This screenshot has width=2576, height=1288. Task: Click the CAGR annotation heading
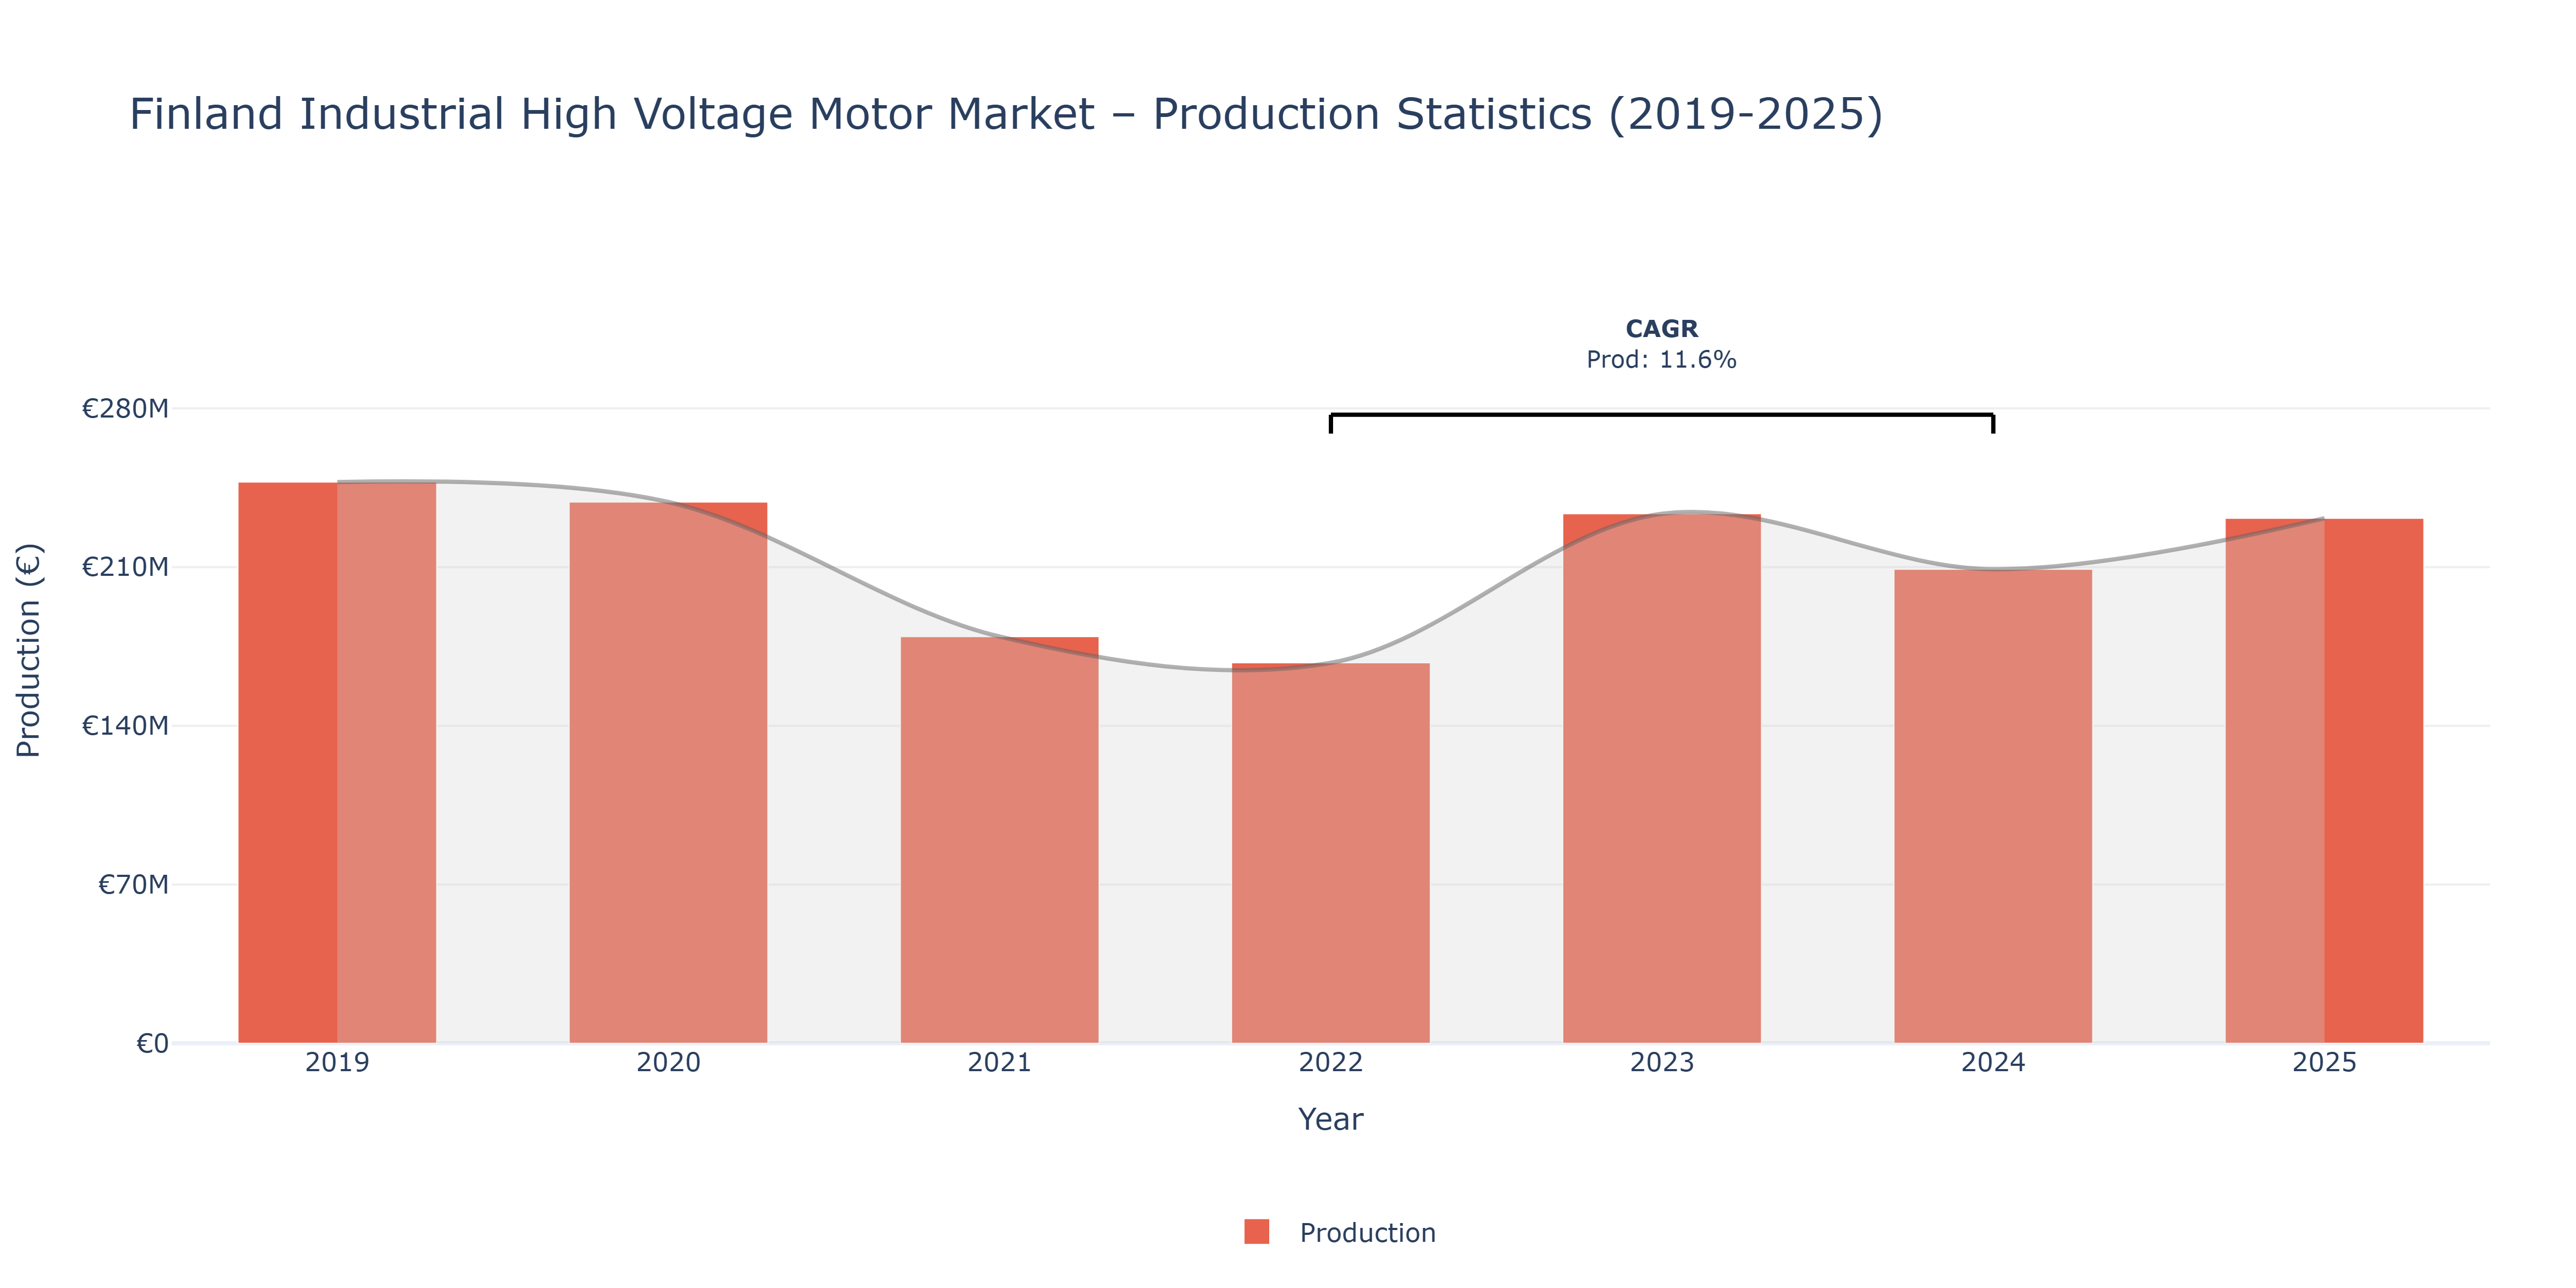click(1661, 328)
